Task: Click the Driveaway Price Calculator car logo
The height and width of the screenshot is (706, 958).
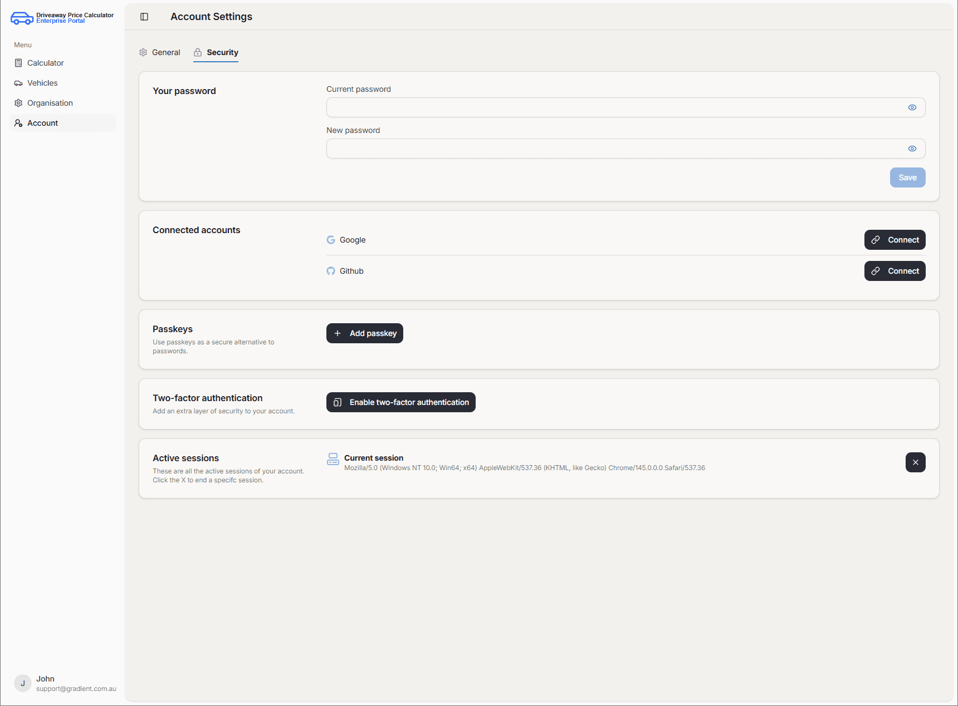Action: point(22,18)
